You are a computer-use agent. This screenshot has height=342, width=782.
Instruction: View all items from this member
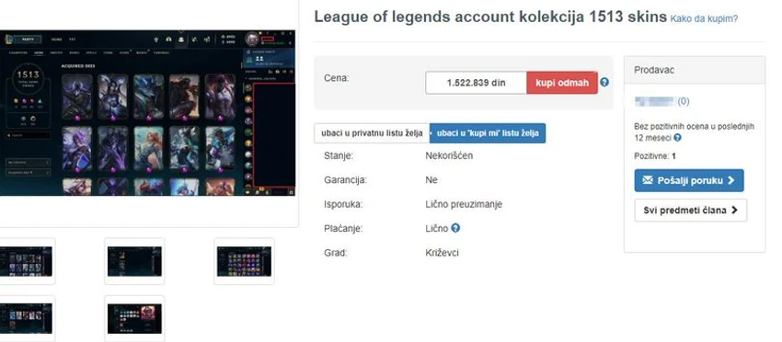[x=690, y=211]
